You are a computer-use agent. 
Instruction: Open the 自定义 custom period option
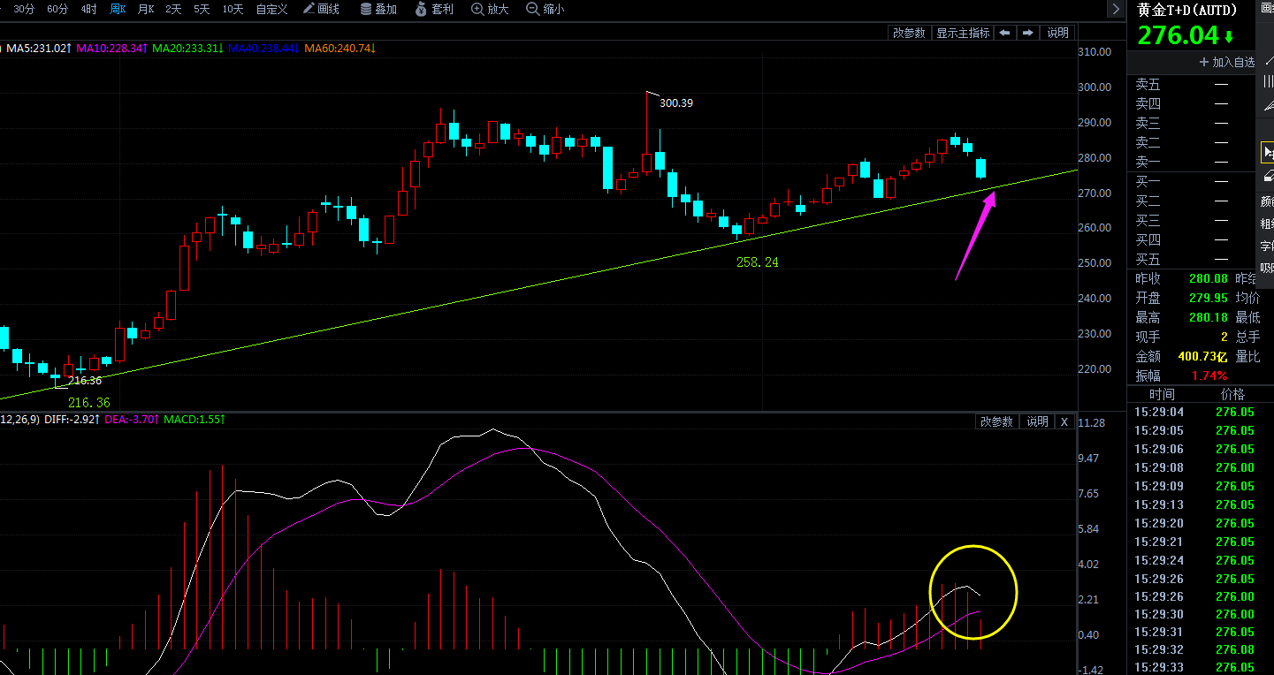271,9
